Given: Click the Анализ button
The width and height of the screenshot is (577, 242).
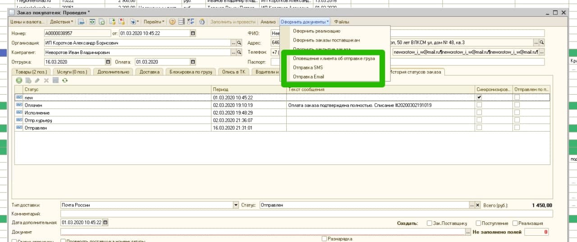Looking at the screenshot, I should (268, 22).
